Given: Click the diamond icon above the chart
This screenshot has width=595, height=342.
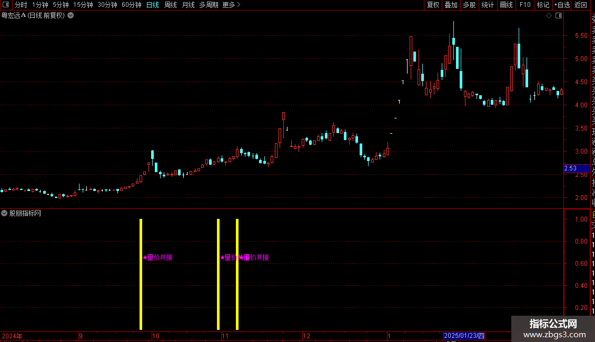Looking at the screenshot, I should (549, 16).
